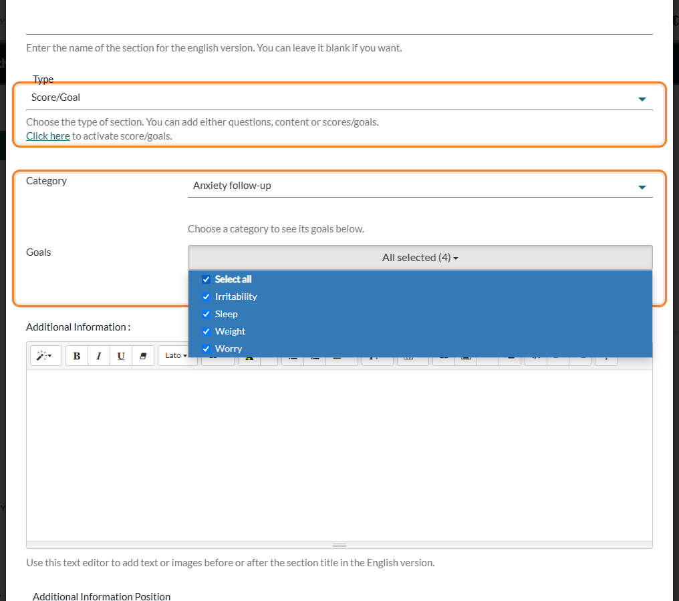Click the 'Goals' label
Image resolution: width=679 pixels, height=601 pixels.
[39, 252]
